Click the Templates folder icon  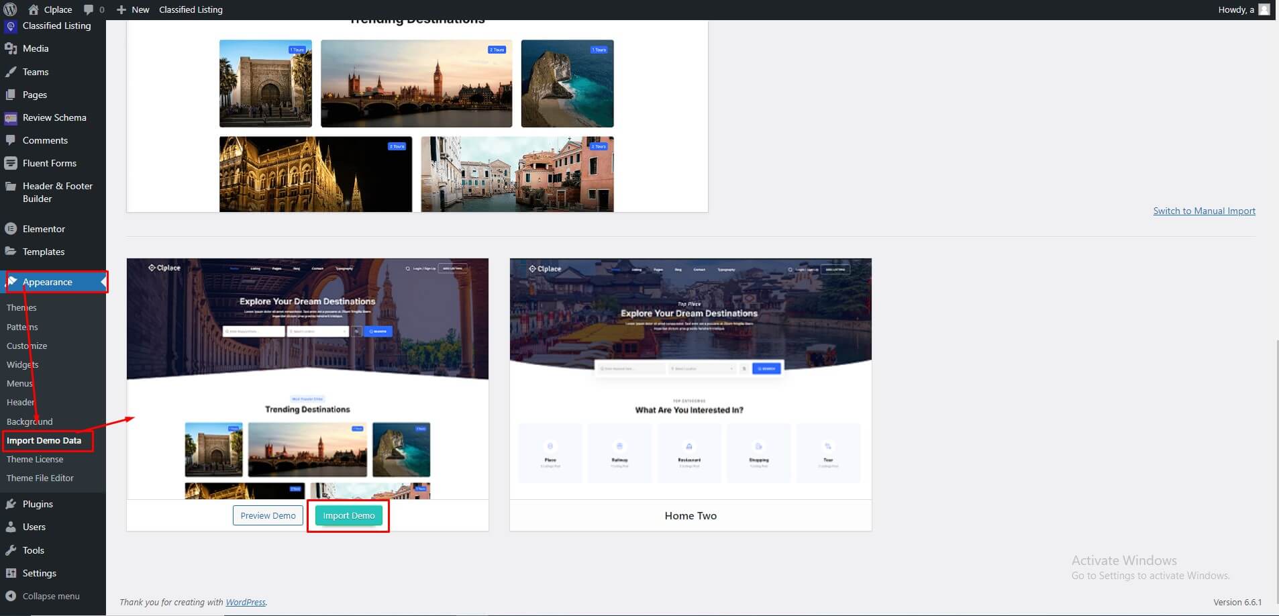pyautogui.click(x=10, y=252)
